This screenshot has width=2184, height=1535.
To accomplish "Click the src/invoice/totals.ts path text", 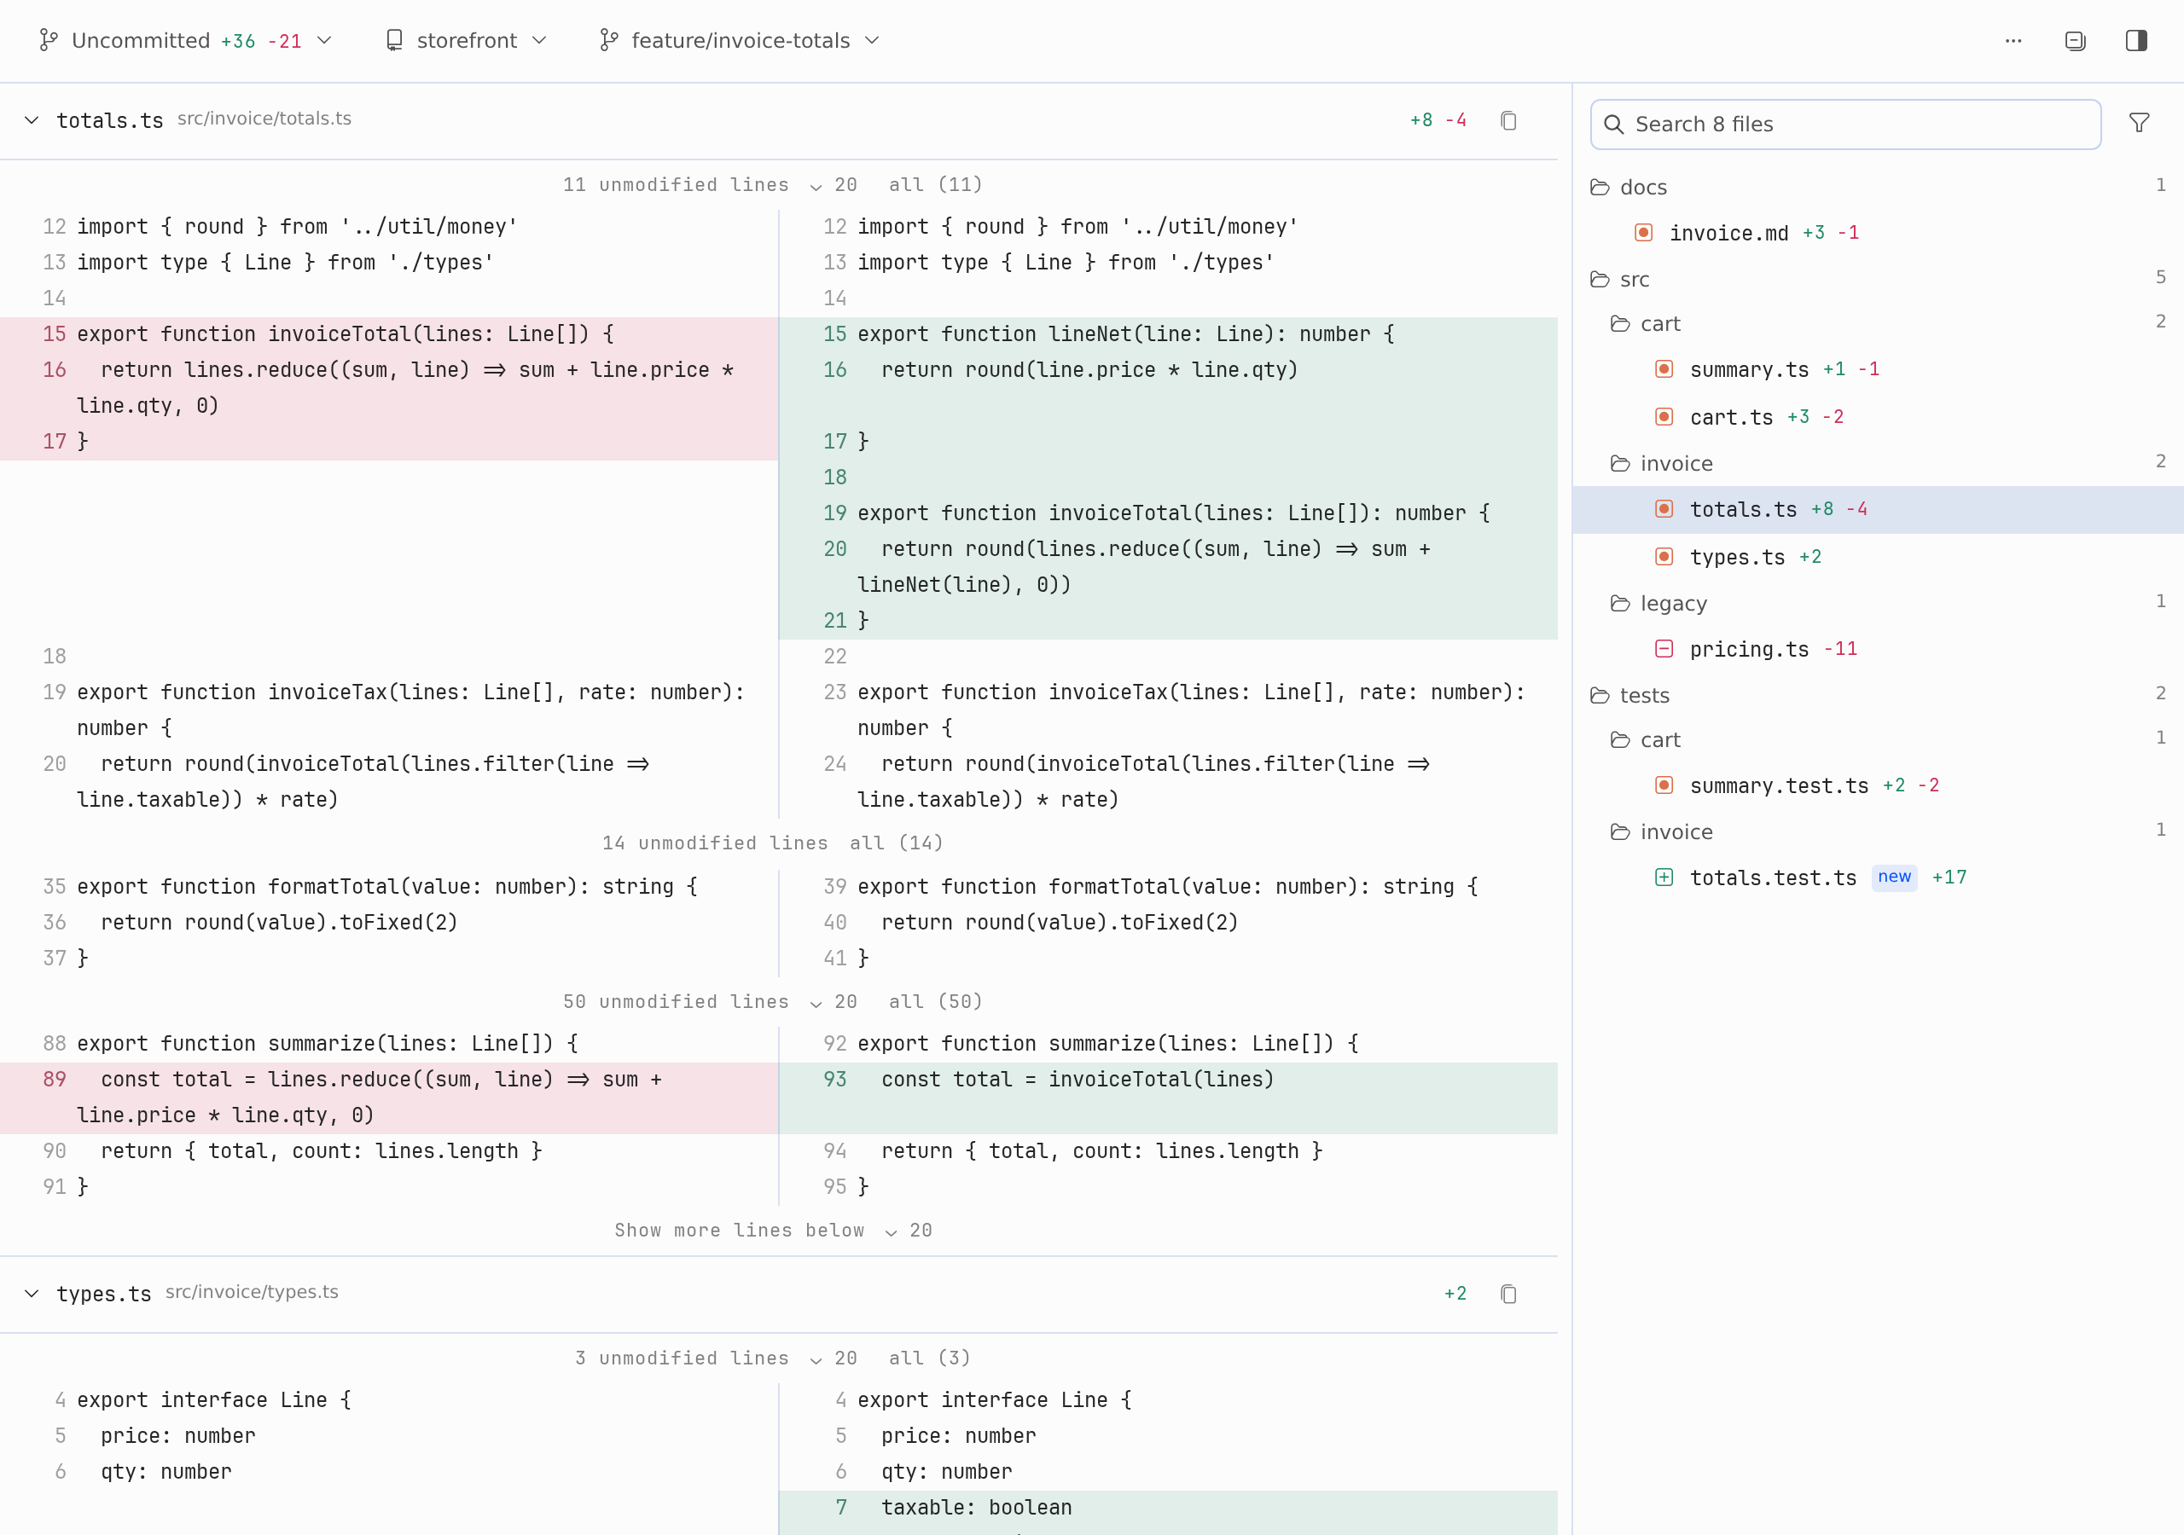I will pyautogui.click(x=264, y=119).
